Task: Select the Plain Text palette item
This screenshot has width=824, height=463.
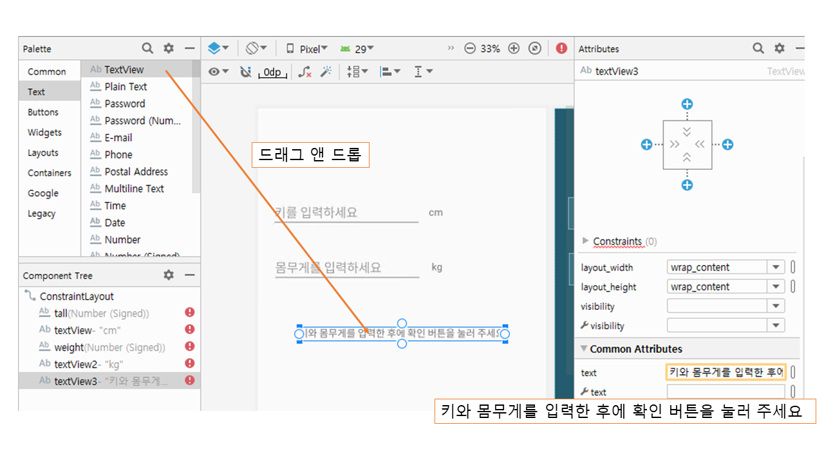Action: tap(126, 87)
